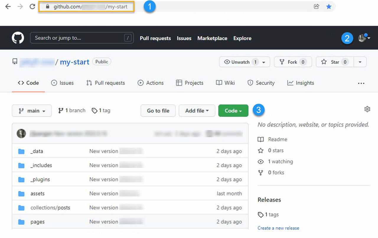Fork the repository using Fork button

pyautogui.click(x=293, y=62)
